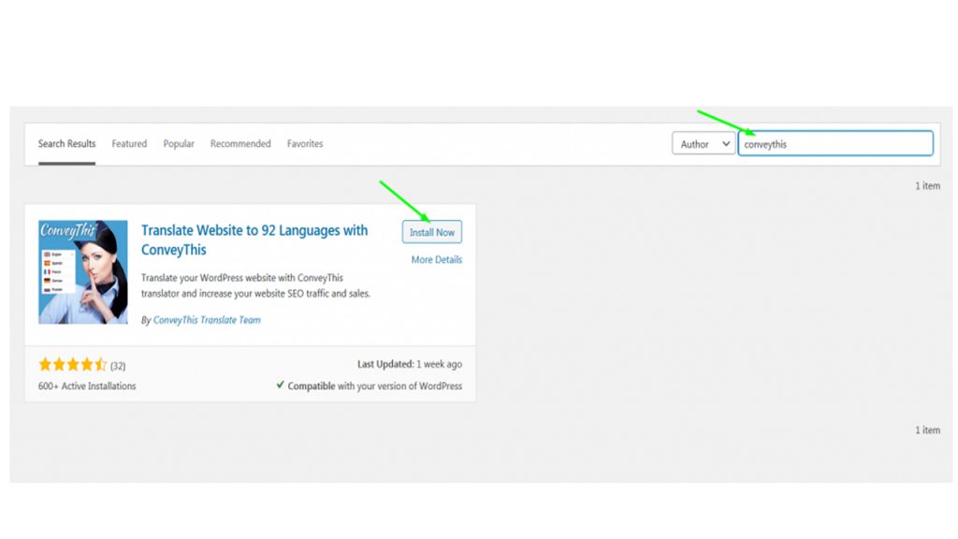The image size is (958, 539).
Task: Click the green compatibility checkmark icon
Action: (x=280, y=385)
